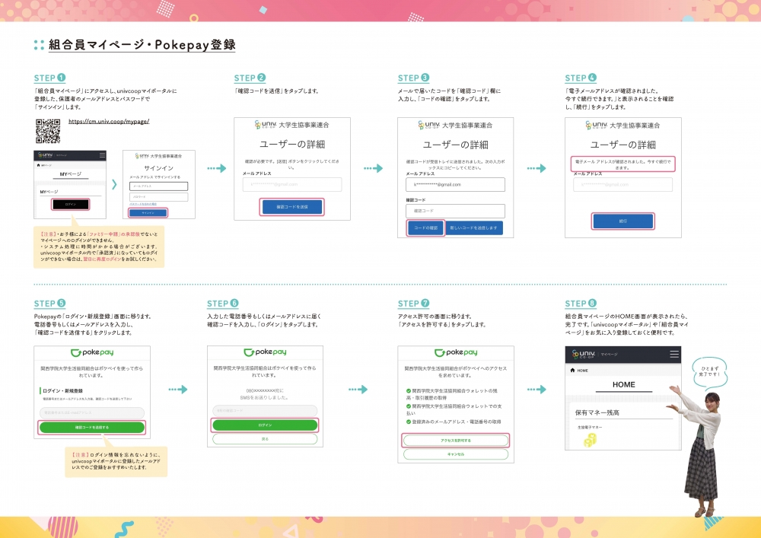Viewport: 761px width, 538px height.
Task: Click 新しいコードを送信します button
Action: [x=474, y=228]
